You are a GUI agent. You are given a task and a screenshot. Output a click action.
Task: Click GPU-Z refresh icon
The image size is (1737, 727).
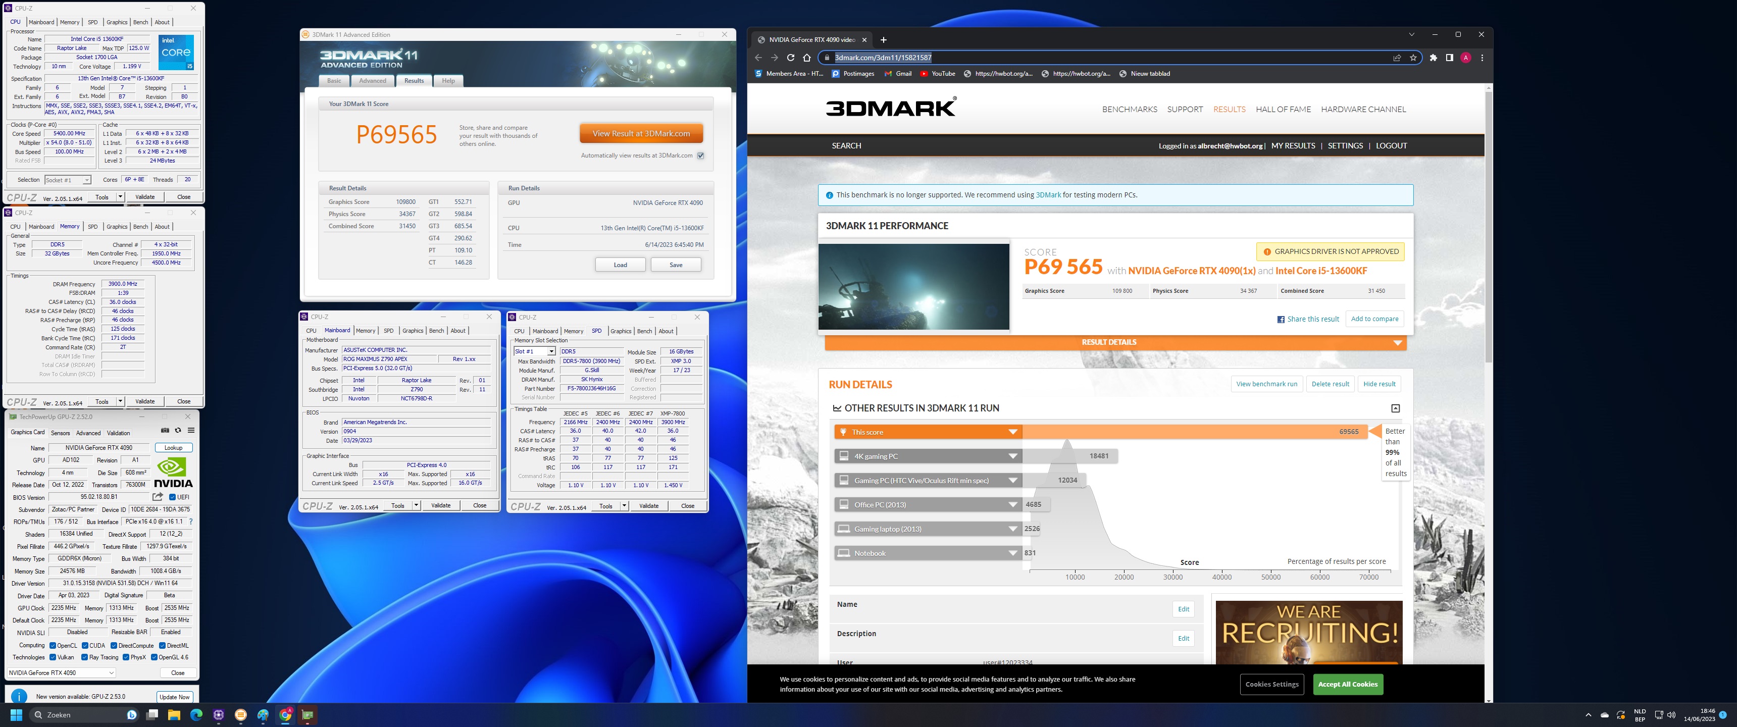(178, 430)
